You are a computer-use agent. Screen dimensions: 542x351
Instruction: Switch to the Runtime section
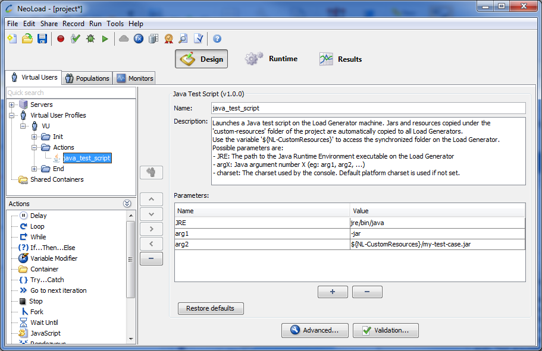coord(271,59)
